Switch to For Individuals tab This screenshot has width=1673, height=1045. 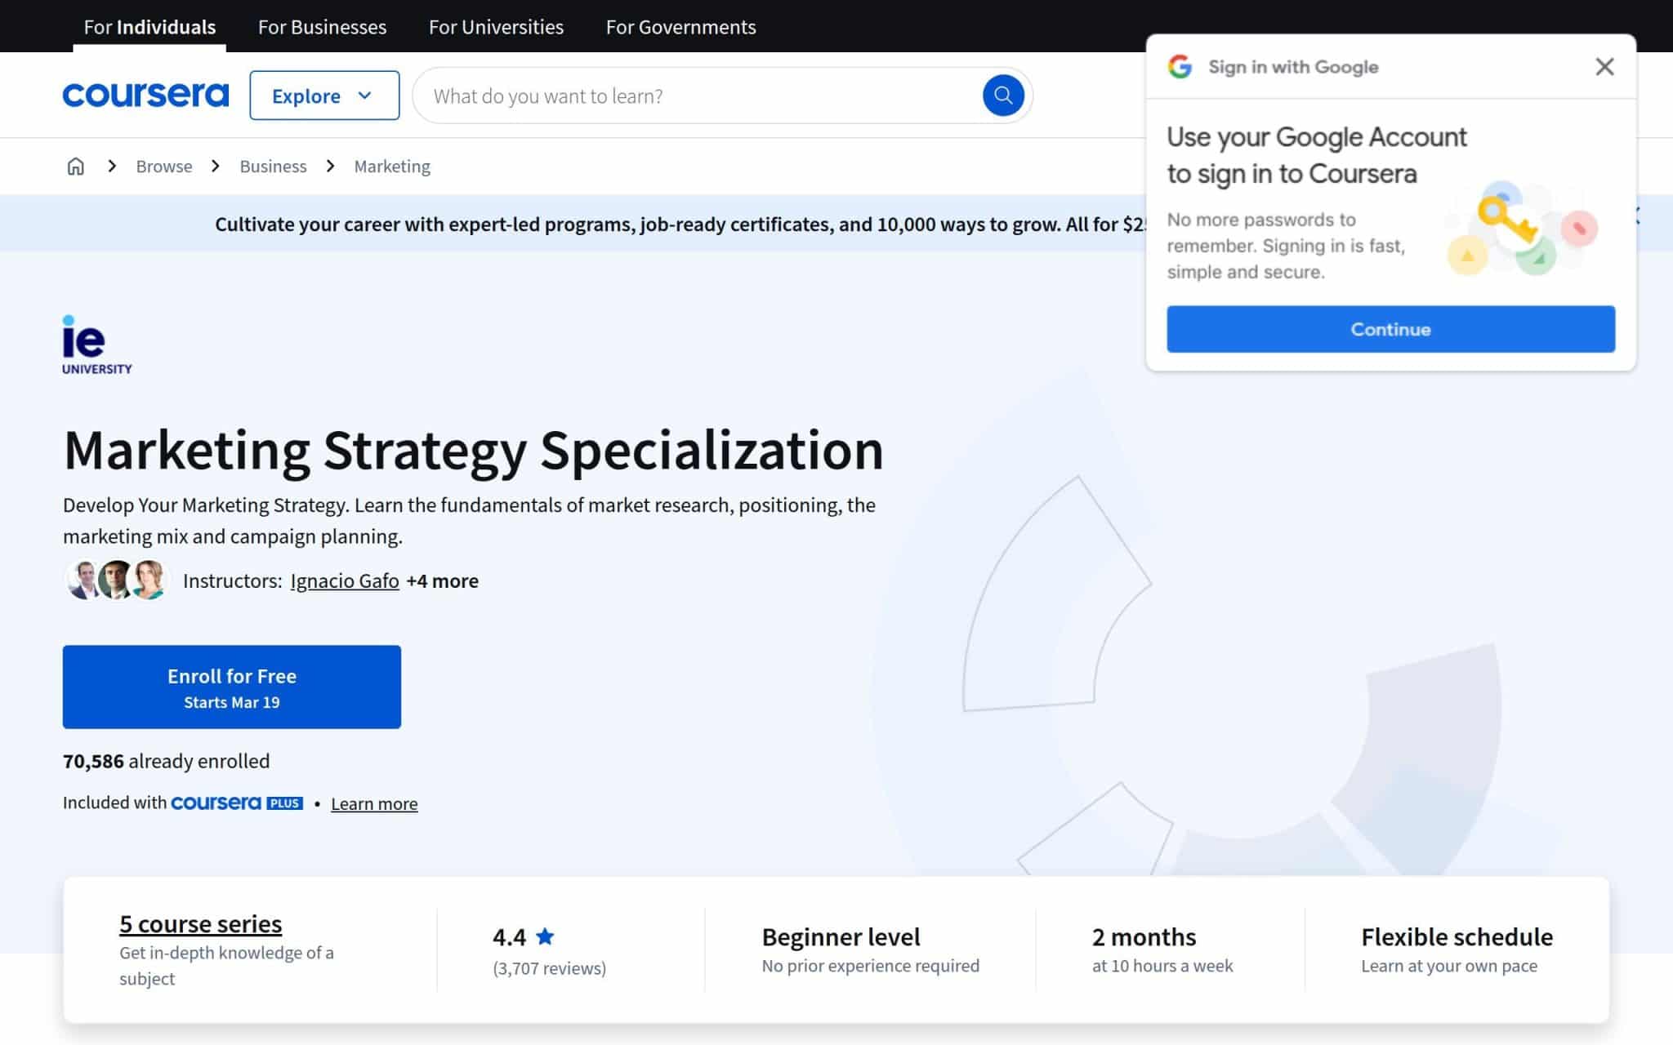pyautogui.click(x=149, y=27)
